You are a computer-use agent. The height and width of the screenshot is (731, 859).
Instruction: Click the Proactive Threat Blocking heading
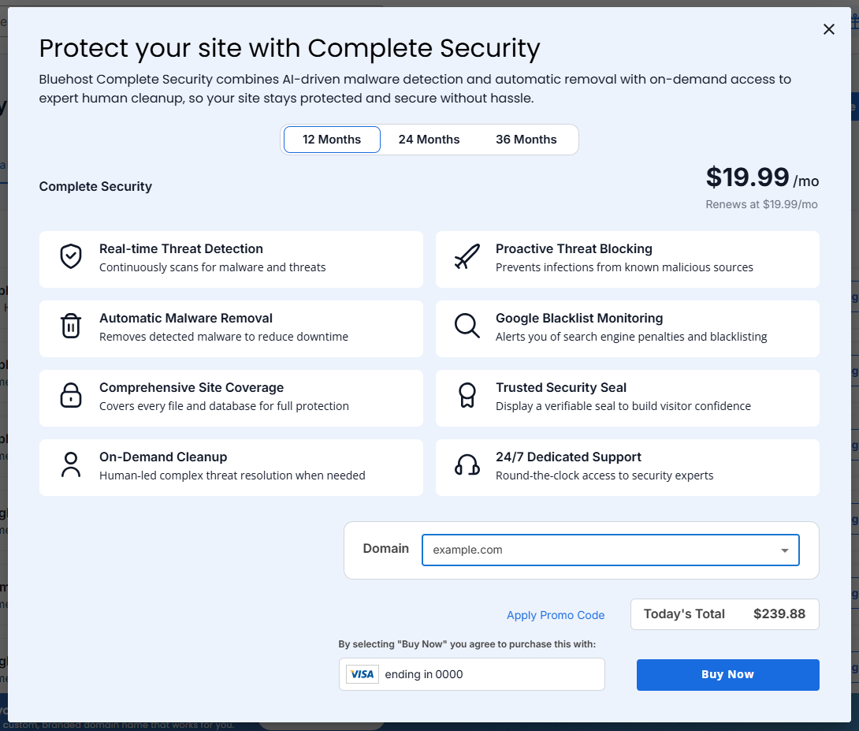tap(574, 248)
